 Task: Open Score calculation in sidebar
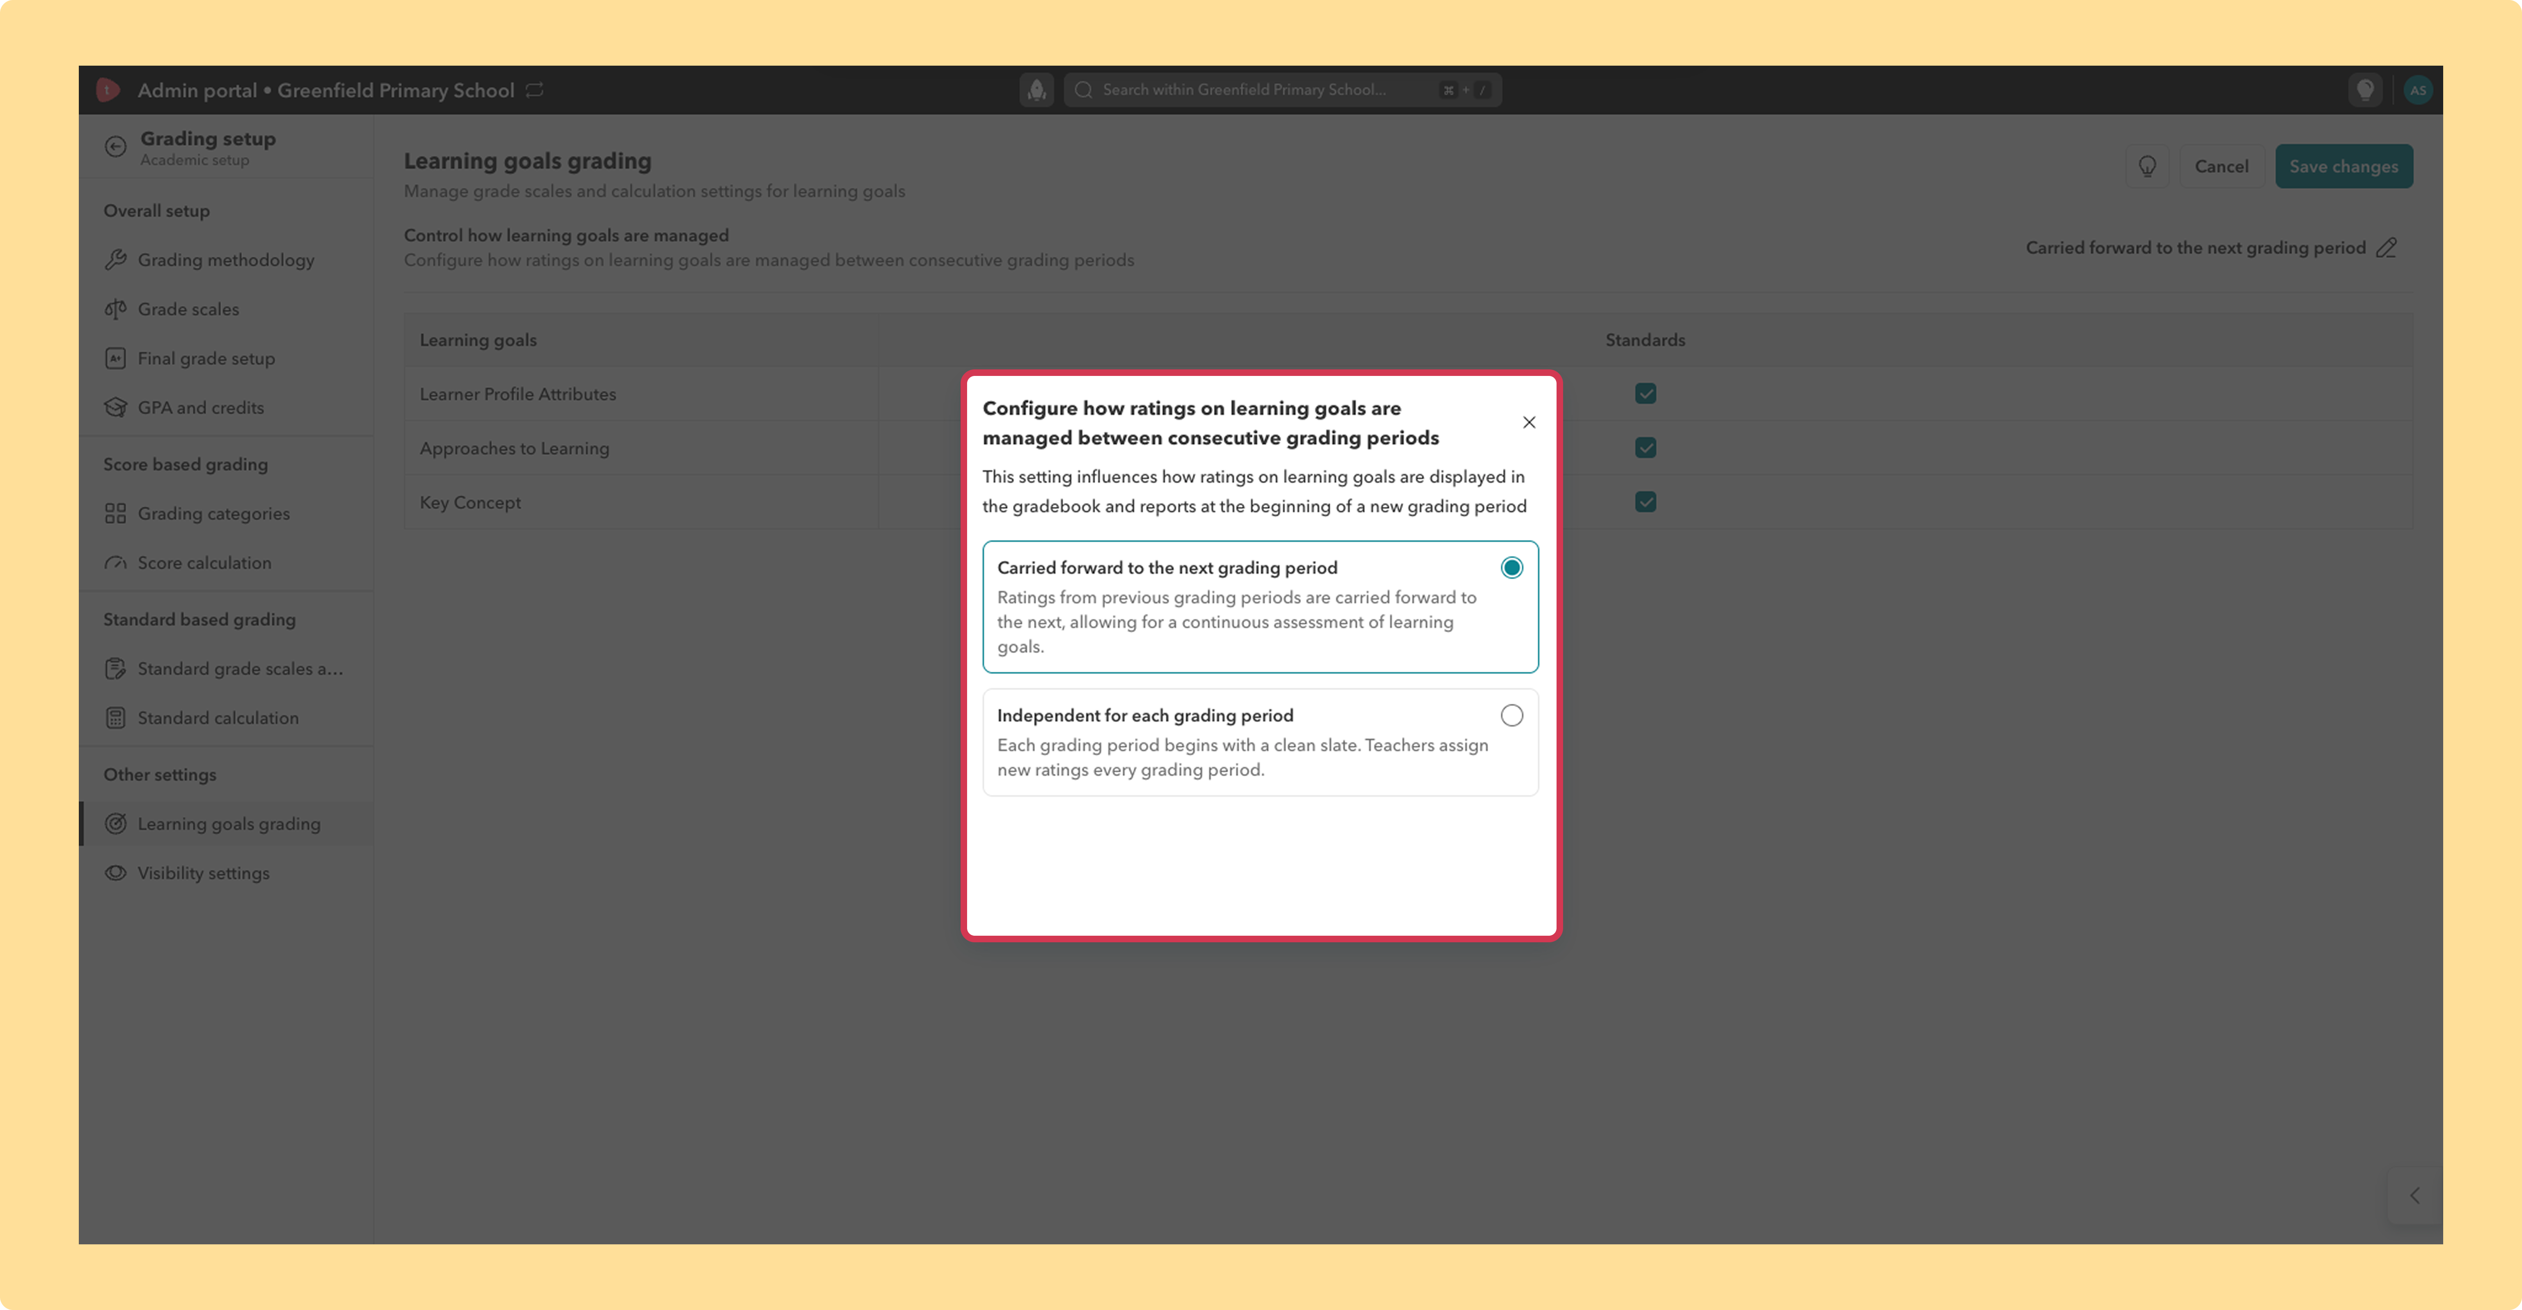coord(226,563)
